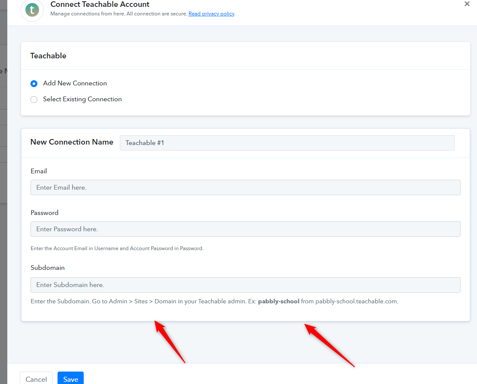Focus the Email input field
Screen dimensions: 477x384
coord(245,187)
